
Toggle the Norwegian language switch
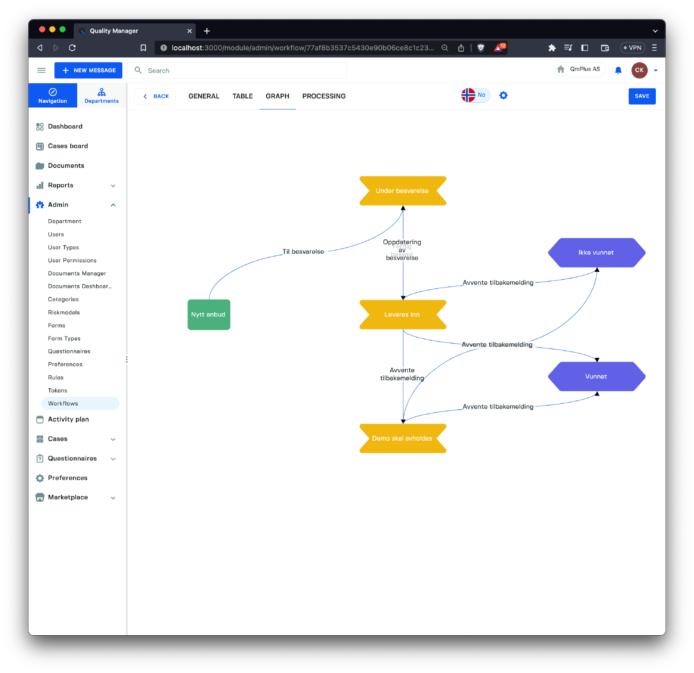click(x=475, y=95)
